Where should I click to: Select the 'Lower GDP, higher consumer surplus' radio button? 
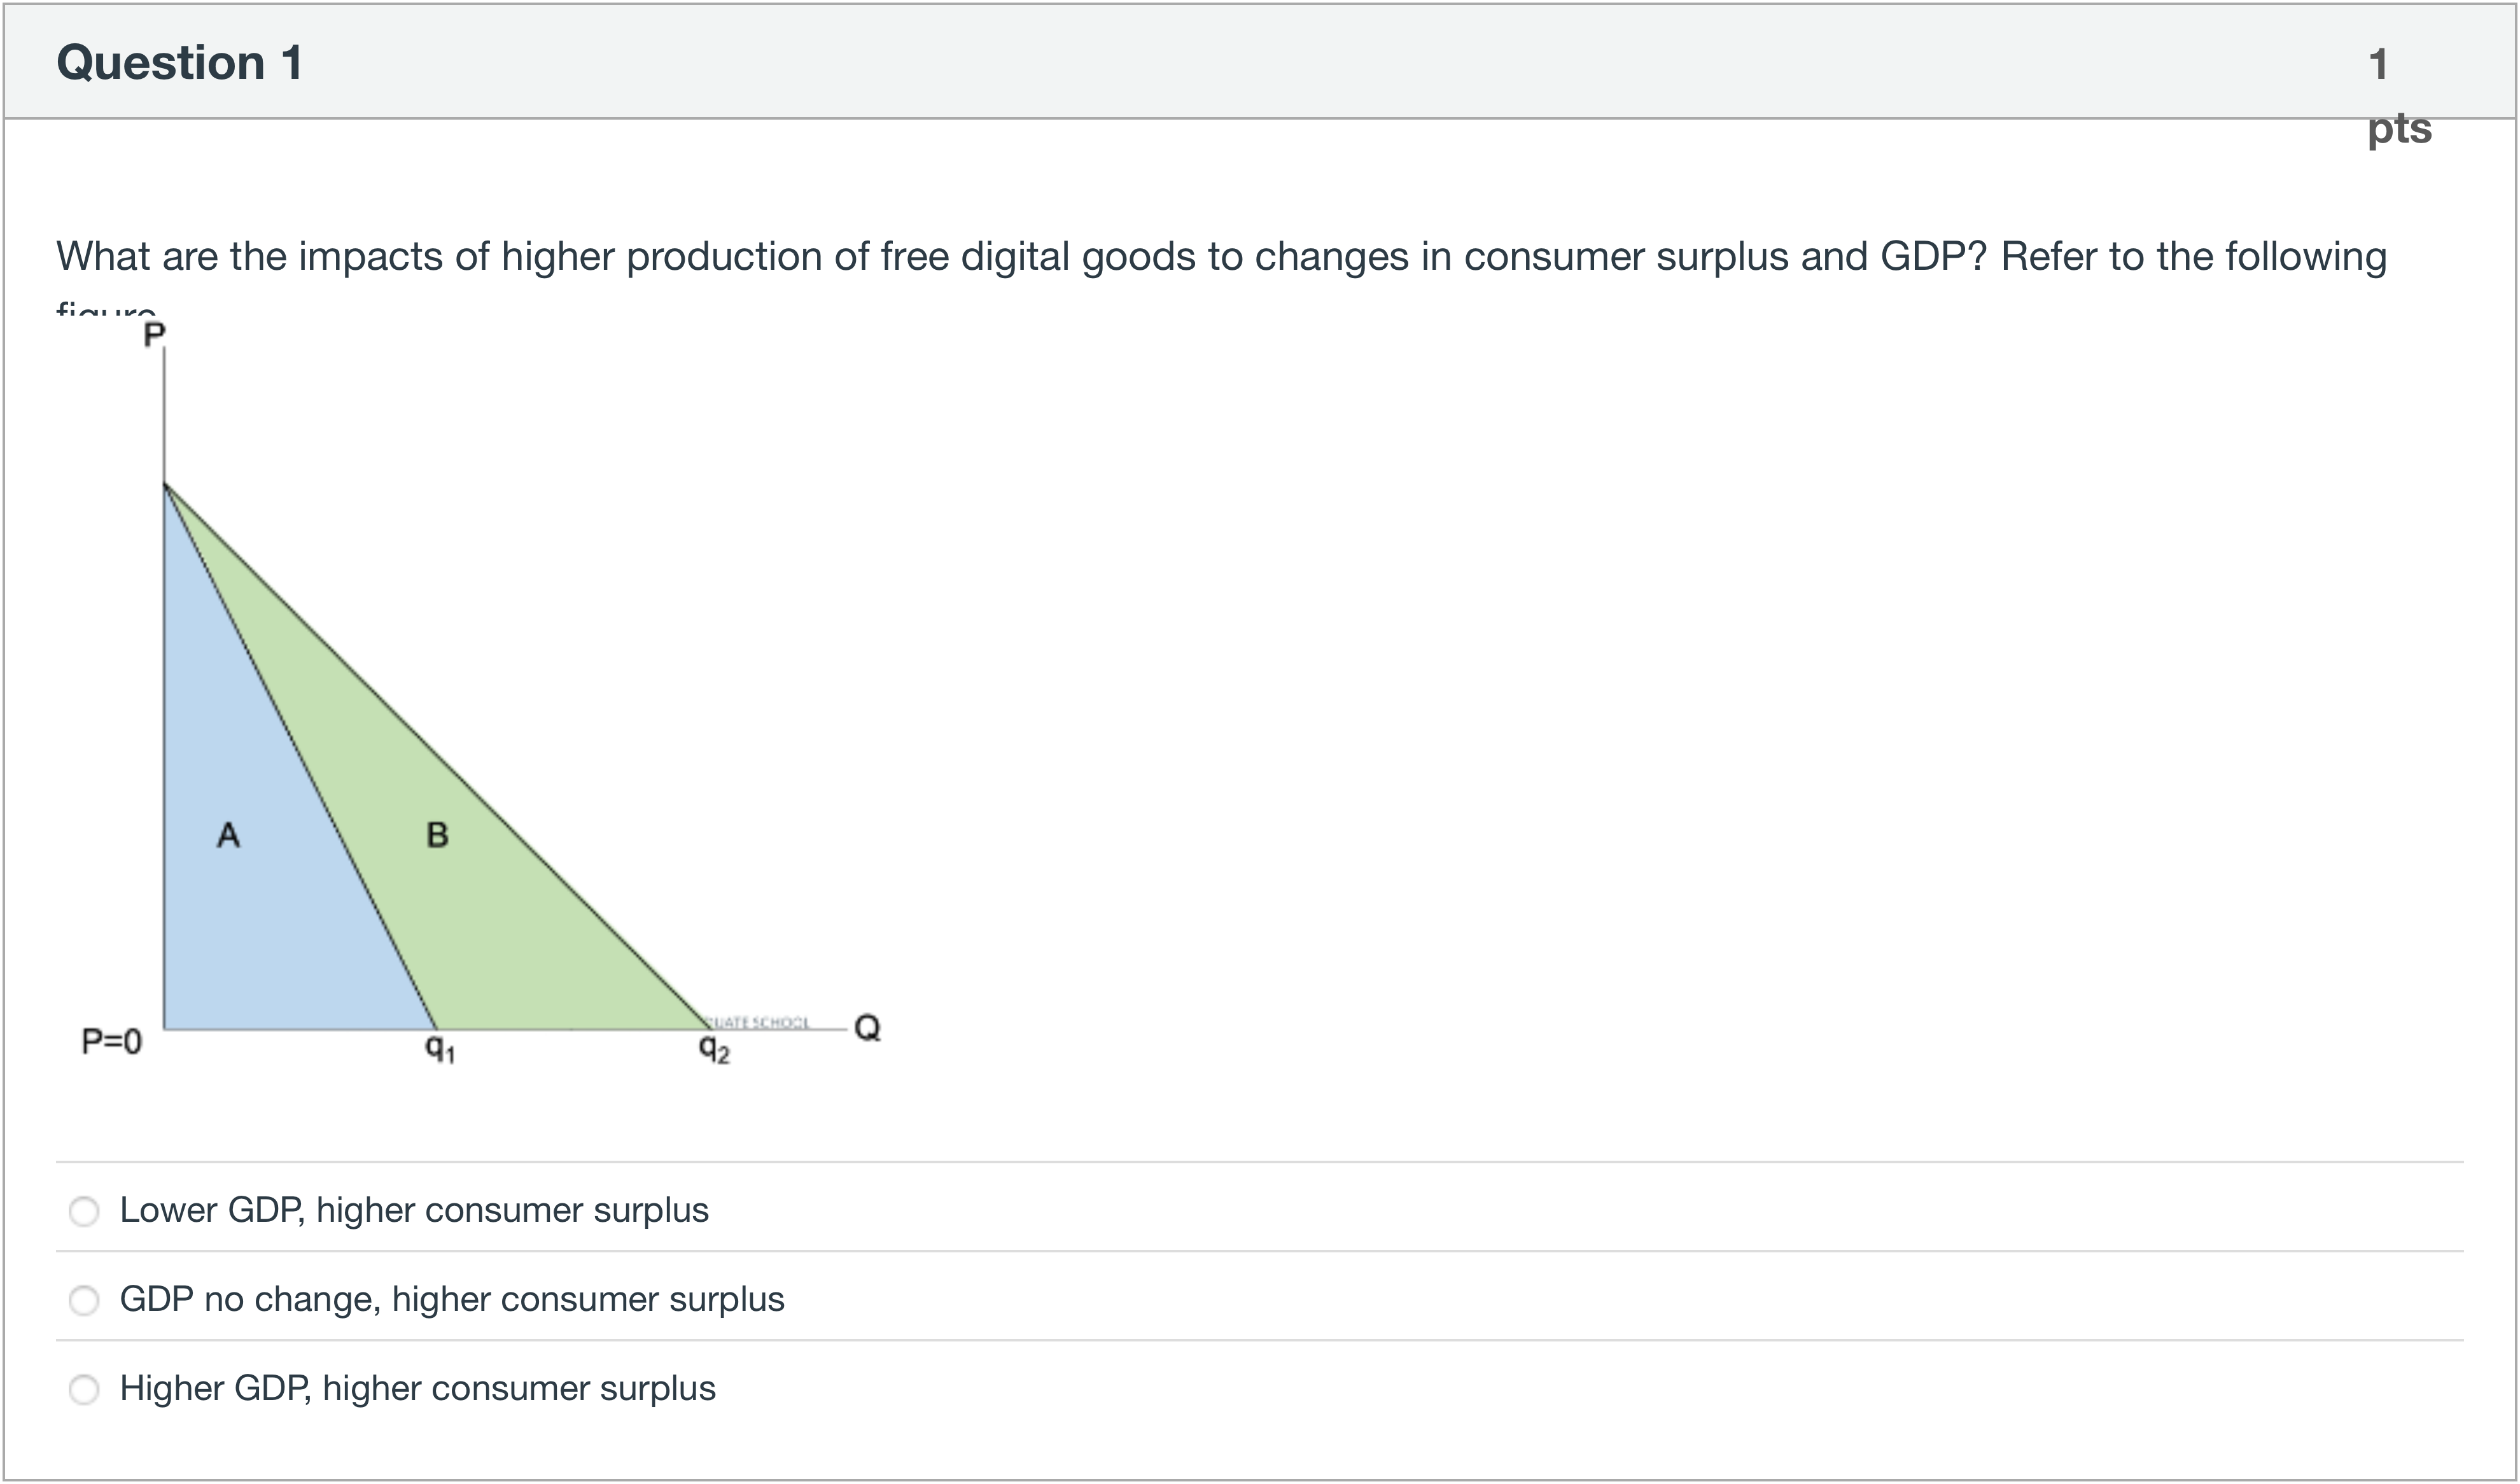pos(84,1211)
